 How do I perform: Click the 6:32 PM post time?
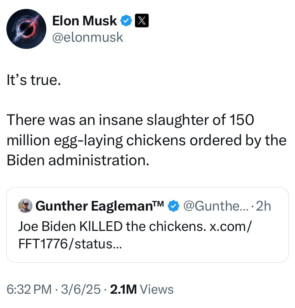(29, 289)
